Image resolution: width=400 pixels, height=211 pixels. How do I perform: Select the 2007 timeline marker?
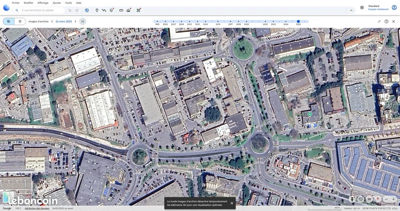(173, 21)
